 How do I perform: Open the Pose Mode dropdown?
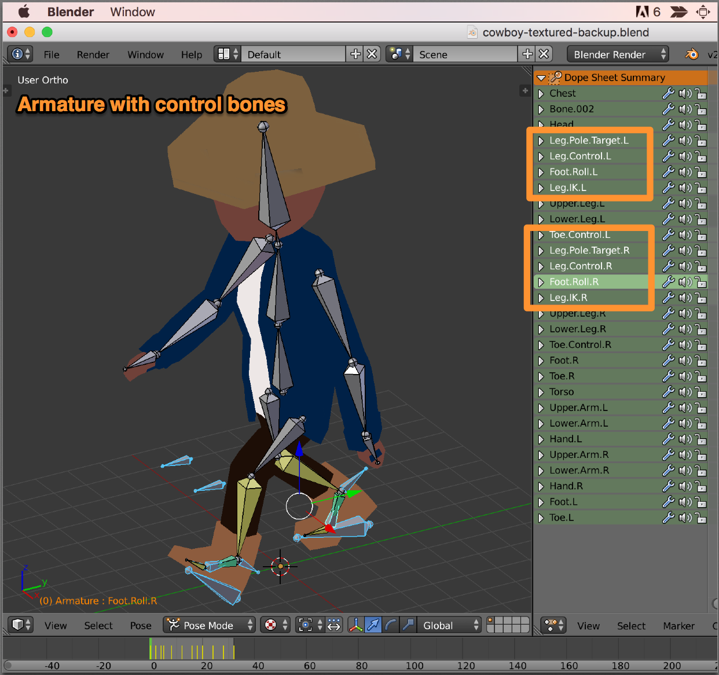point(210,625)
